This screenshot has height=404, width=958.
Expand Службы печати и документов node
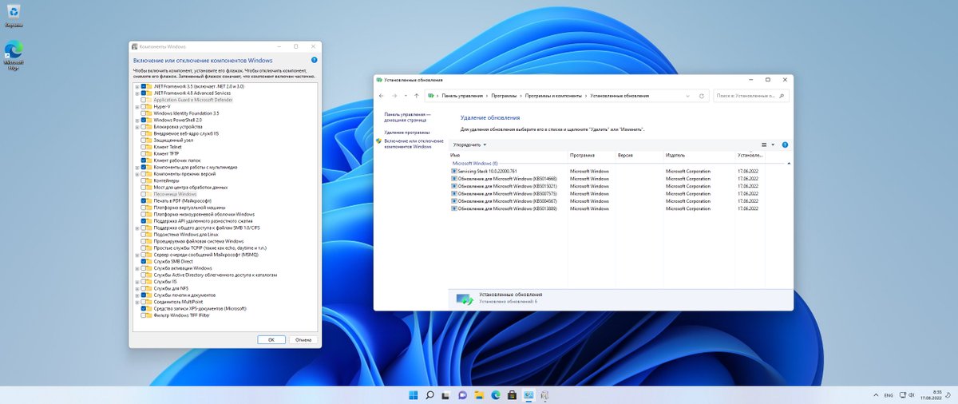pyautogui.click(x=137, y=295)
